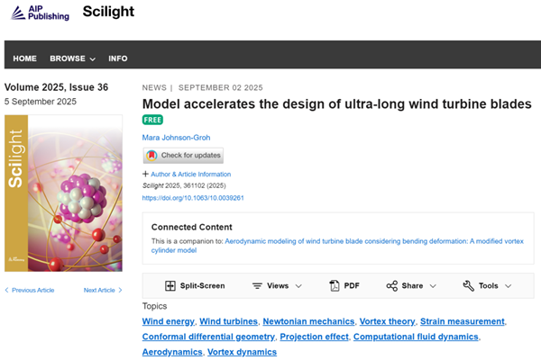
Task: Click the Tools wrench icon
Action: [x=468, y=285]
